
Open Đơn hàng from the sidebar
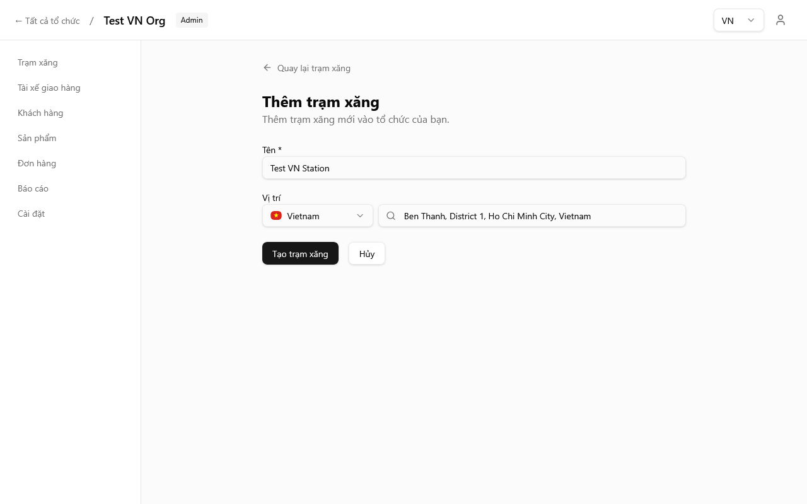(x=37, y=163)
